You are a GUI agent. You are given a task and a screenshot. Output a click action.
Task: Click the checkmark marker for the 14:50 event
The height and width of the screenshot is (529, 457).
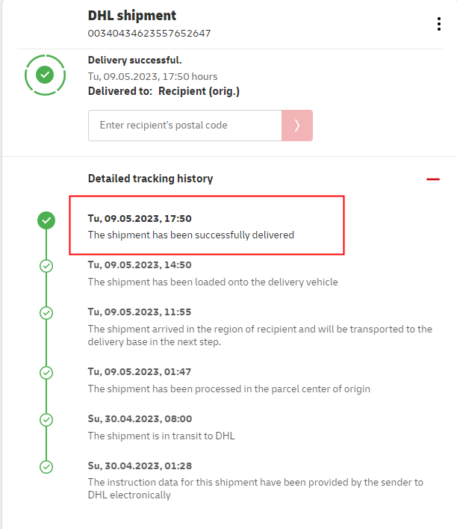tap(46, 265)
